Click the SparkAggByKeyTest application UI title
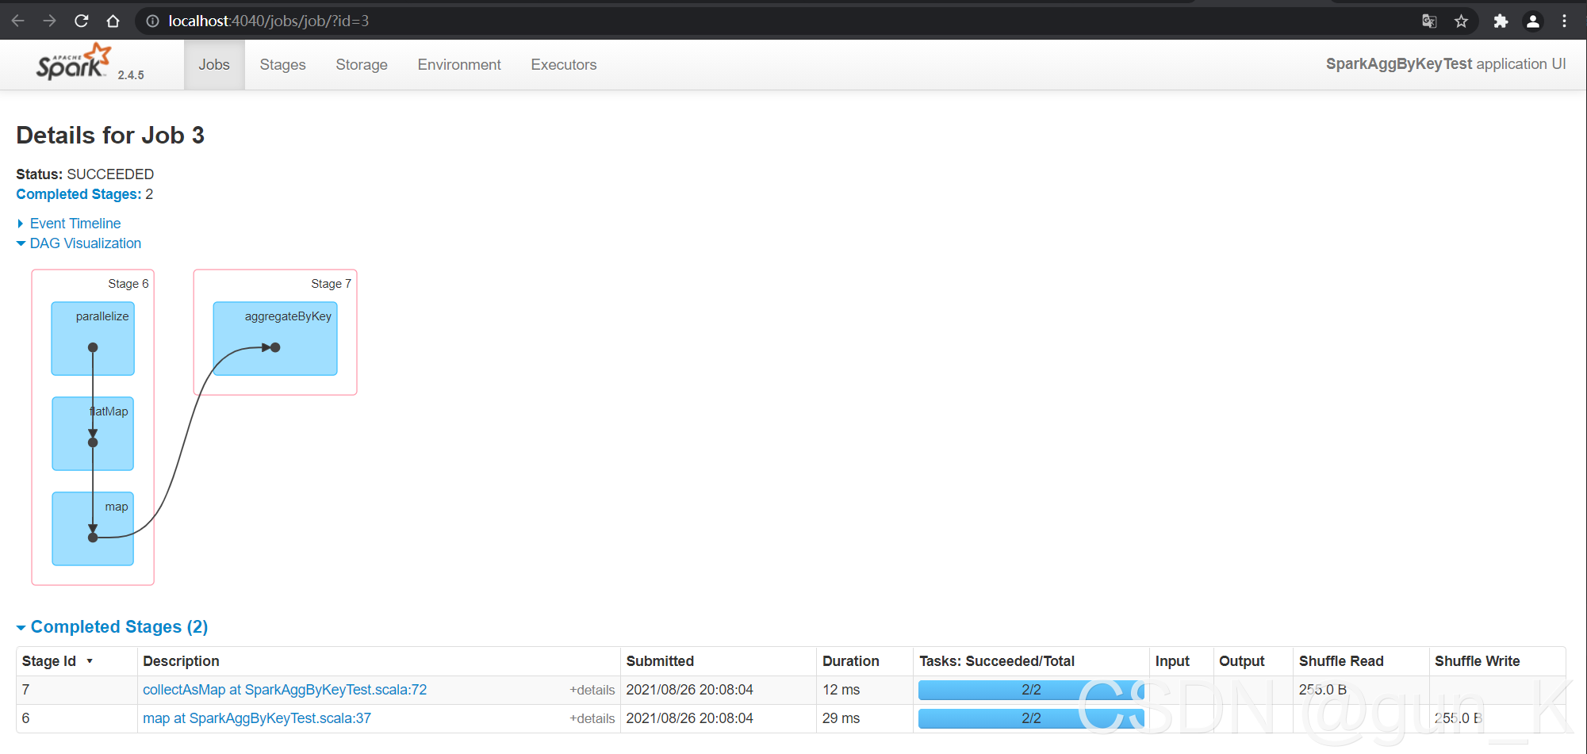This screenshot has width=1587, height=754. 1446,64
